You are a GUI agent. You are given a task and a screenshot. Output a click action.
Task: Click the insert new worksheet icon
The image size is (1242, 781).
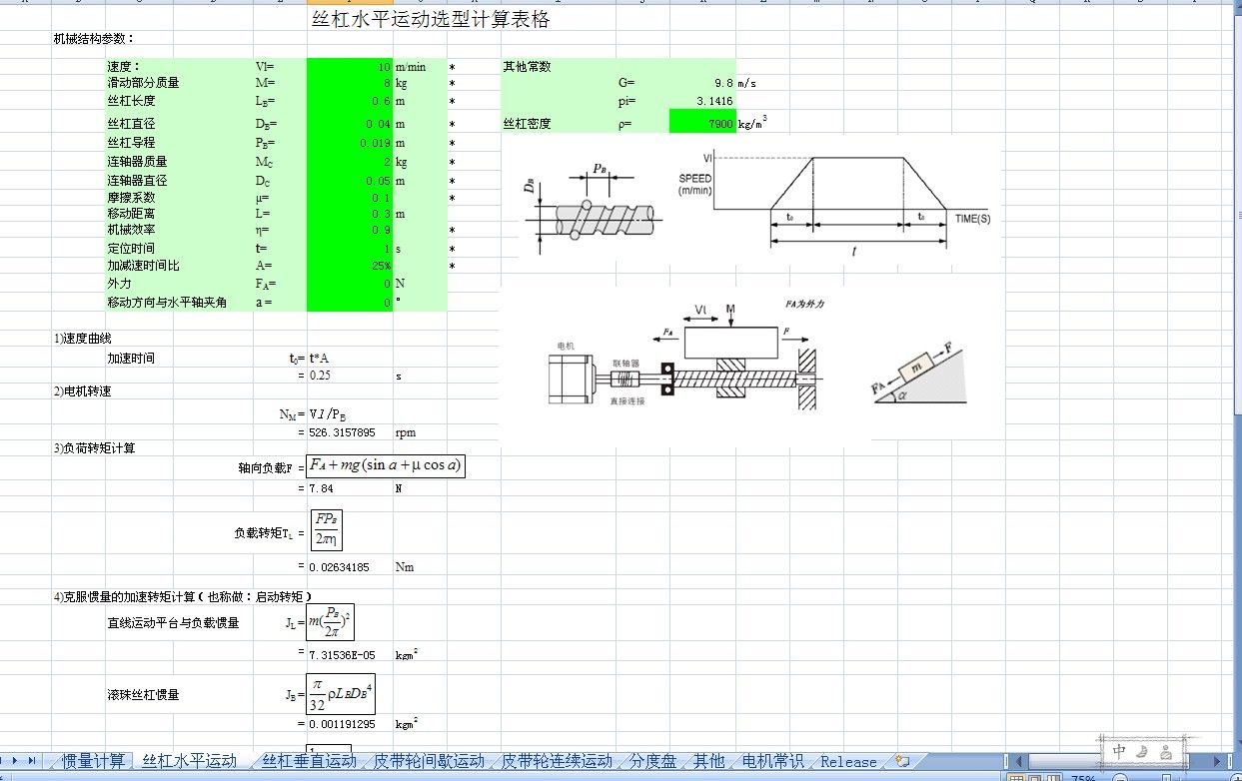902,761
